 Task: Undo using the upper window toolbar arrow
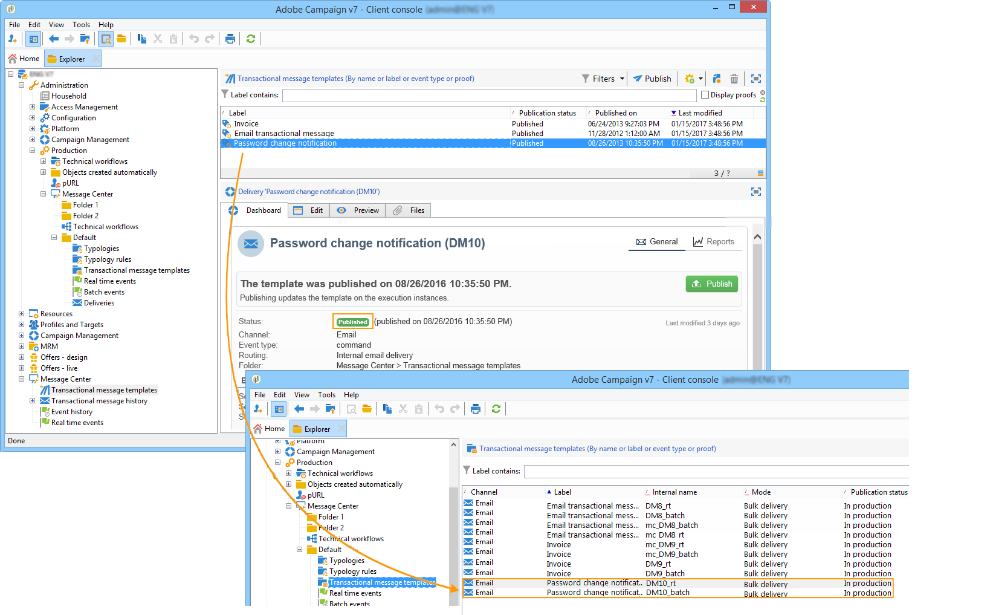tap(194, 39)
